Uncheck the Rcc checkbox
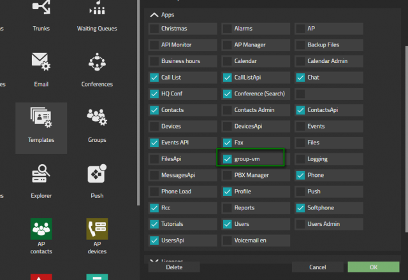Image resolution: width=408 pixels, height=280 pixels. pos(154,208)
